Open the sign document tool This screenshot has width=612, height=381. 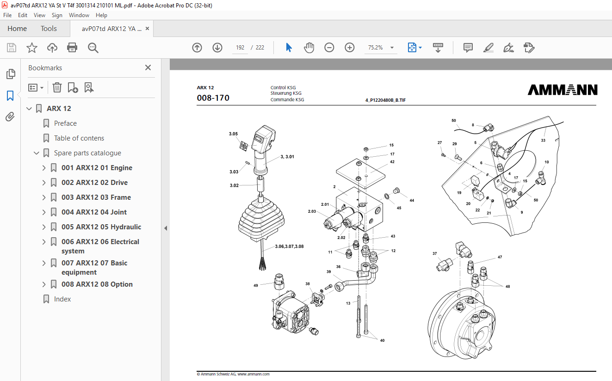(509, 48)
